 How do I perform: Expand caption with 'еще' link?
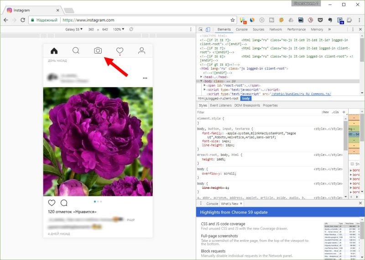coord(130,220)
